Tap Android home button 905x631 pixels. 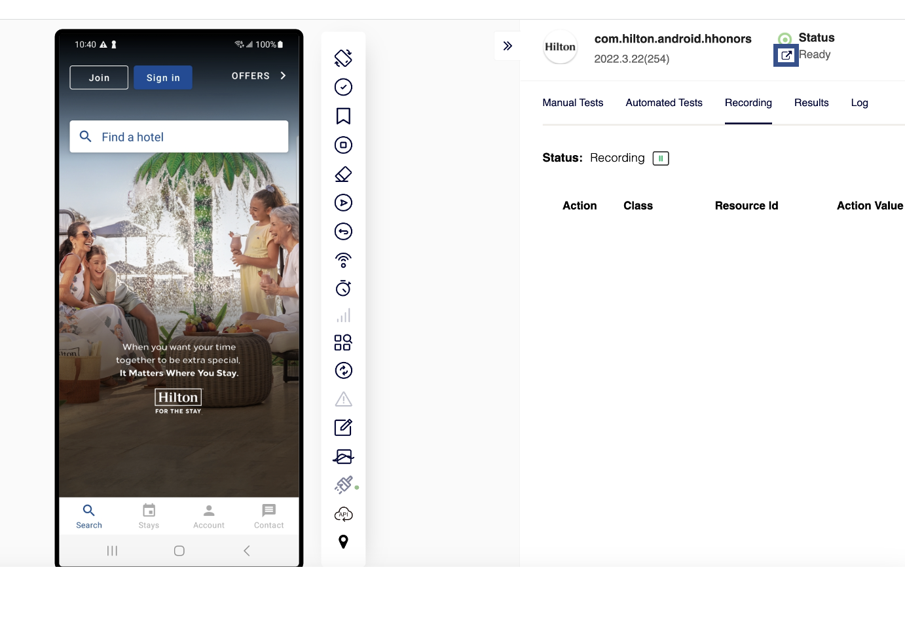[x=179, y=551]
